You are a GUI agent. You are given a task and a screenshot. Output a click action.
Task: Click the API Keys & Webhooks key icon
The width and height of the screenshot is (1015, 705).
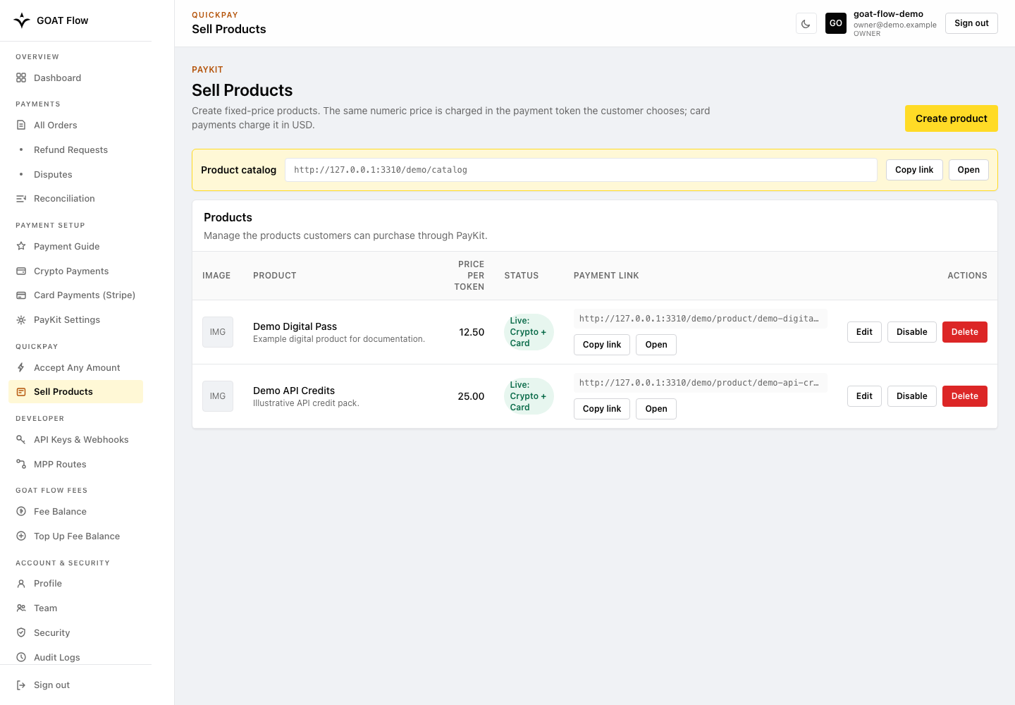(21, 440)
